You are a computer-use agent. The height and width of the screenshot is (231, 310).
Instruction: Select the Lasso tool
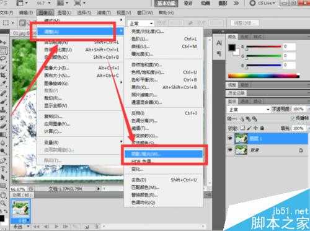coord(3,59)
